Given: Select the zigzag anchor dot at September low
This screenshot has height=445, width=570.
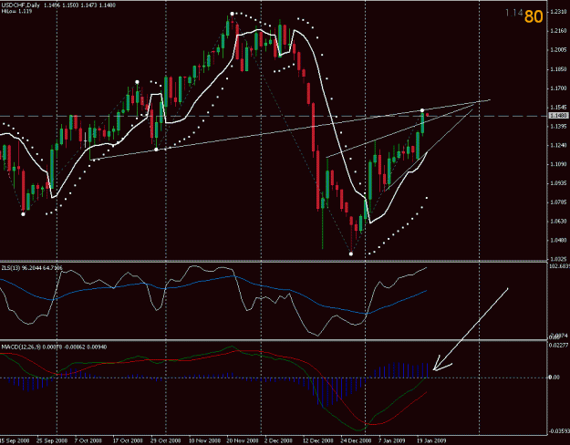Looking at the screenshot, I should 24,214.
